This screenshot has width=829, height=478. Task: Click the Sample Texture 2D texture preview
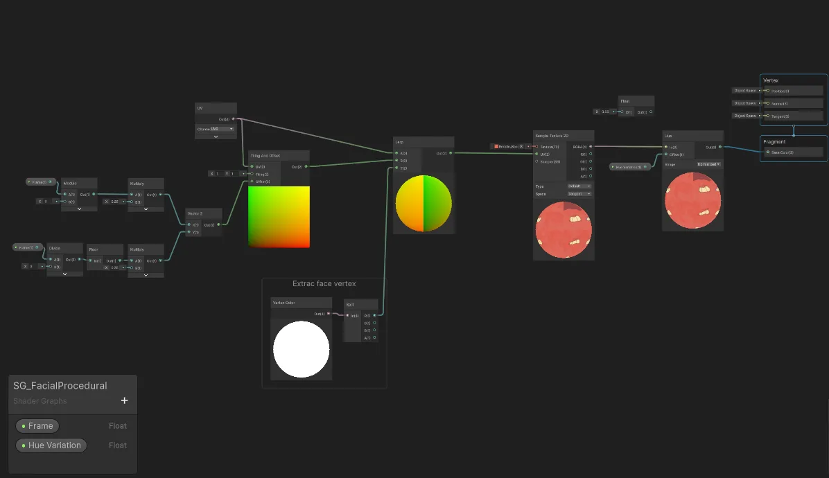pos(564,230)
